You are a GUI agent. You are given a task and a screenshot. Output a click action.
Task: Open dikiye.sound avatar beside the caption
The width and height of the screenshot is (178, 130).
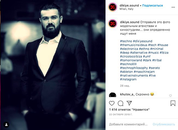click(113, 24)
